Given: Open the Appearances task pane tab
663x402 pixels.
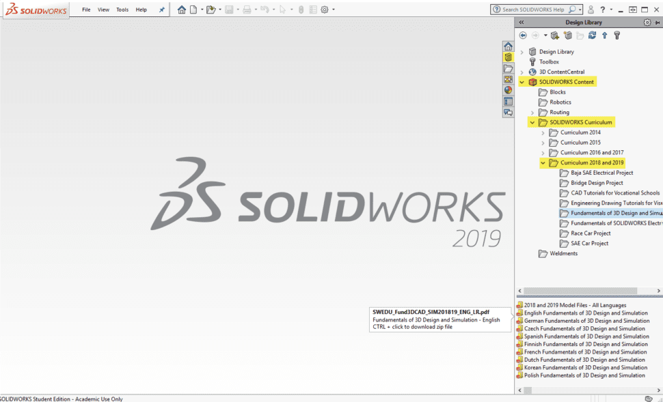Looking at the screenshot, I should 509,90.
